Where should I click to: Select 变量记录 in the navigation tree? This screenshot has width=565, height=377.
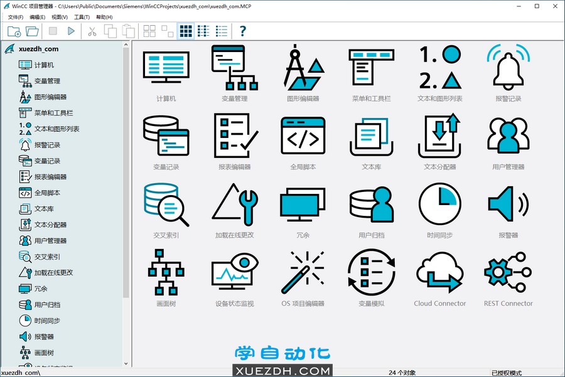click(x=47, y=161)
